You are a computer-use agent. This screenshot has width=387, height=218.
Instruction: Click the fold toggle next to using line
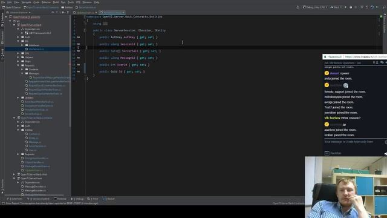[85, 24]
